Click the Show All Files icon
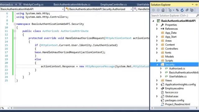This screenshot has height=112, width=199. [x=192, y=10]
